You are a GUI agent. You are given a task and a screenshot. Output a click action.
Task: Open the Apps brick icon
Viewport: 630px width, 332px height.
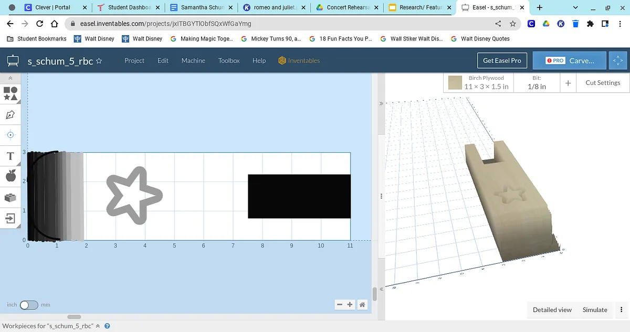point(10,197)
